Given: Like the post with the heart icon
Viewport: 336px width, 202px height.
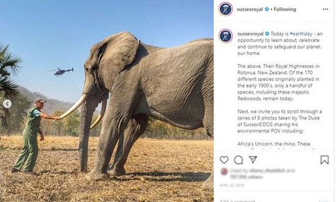Looking at the screenshot, I should tap(224, 160).
